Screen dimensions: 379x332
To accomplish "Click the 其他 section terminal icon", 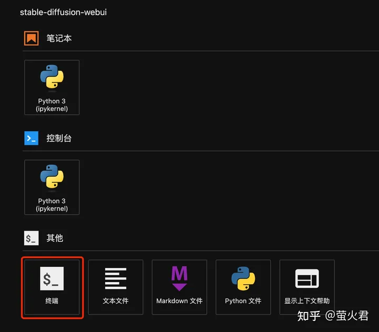I will click(x=31, y=238).
